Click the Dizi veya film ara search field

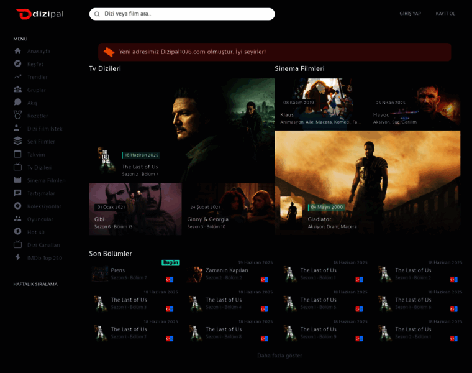182,14
